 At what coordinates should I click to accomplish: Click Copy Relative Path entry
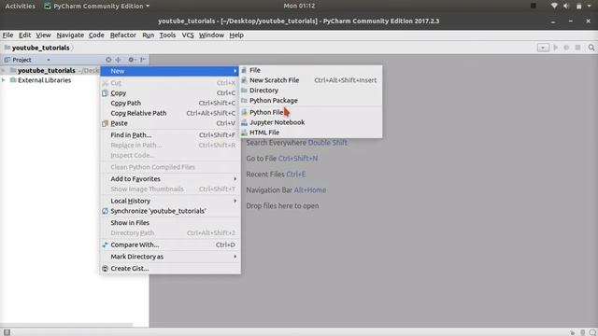170,113
